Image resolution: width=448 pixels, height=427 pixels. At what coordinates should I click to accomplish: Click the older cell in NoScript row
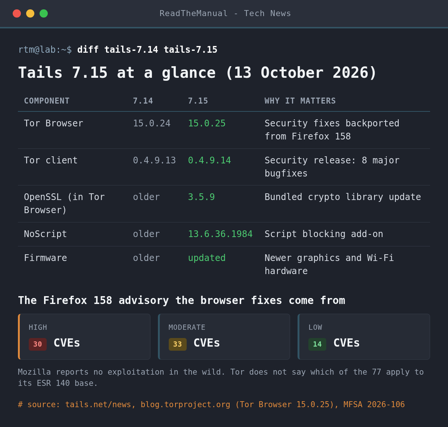146,234
